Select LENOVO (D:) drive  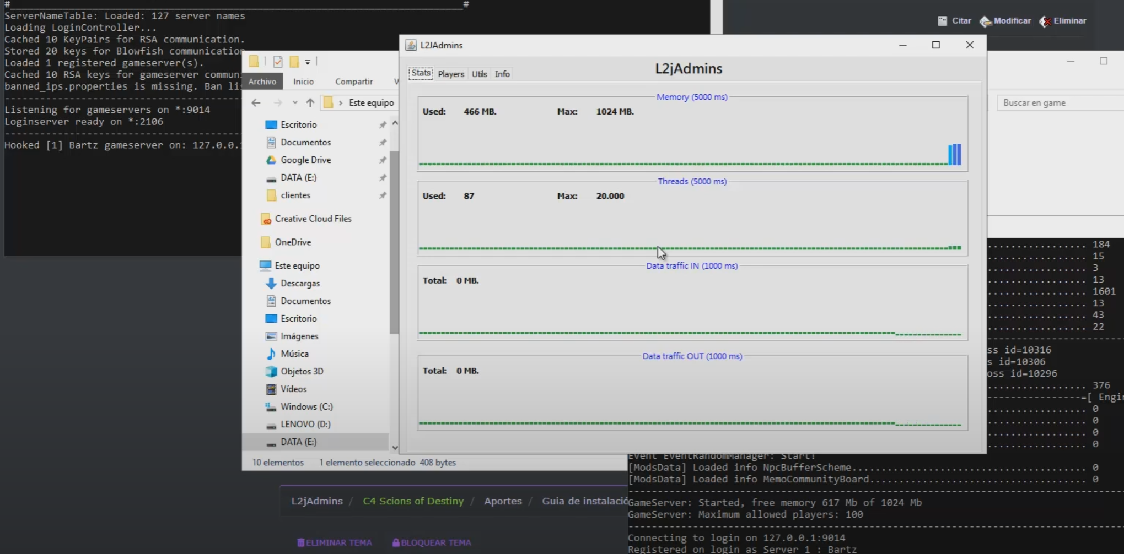click(305, 424)
